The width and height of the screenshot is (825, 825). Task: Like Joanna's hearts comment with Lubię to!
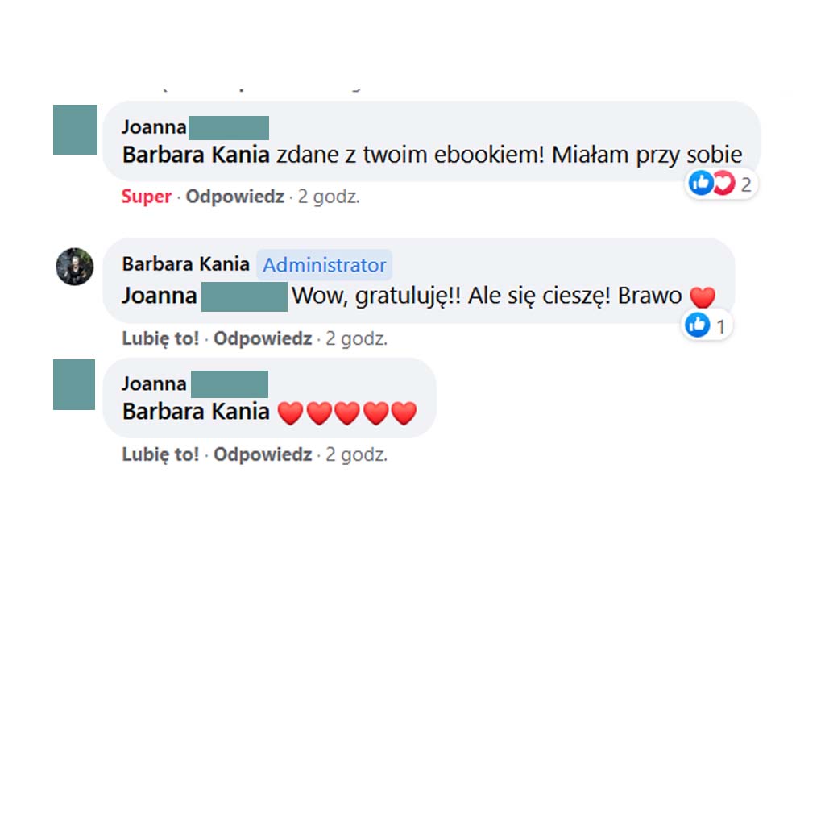[x=160, y=454]
